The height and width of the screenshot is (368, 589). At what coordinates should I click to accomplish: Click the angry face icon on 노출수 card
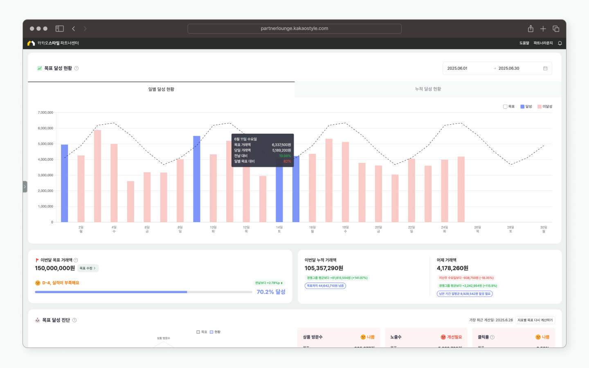click(443, 337)
